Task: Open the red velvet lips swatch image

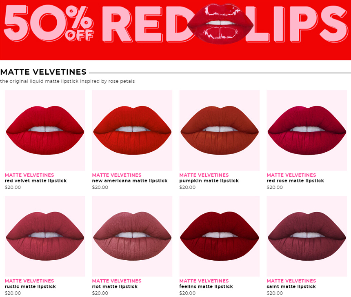Action: click(x=45, y=130)
